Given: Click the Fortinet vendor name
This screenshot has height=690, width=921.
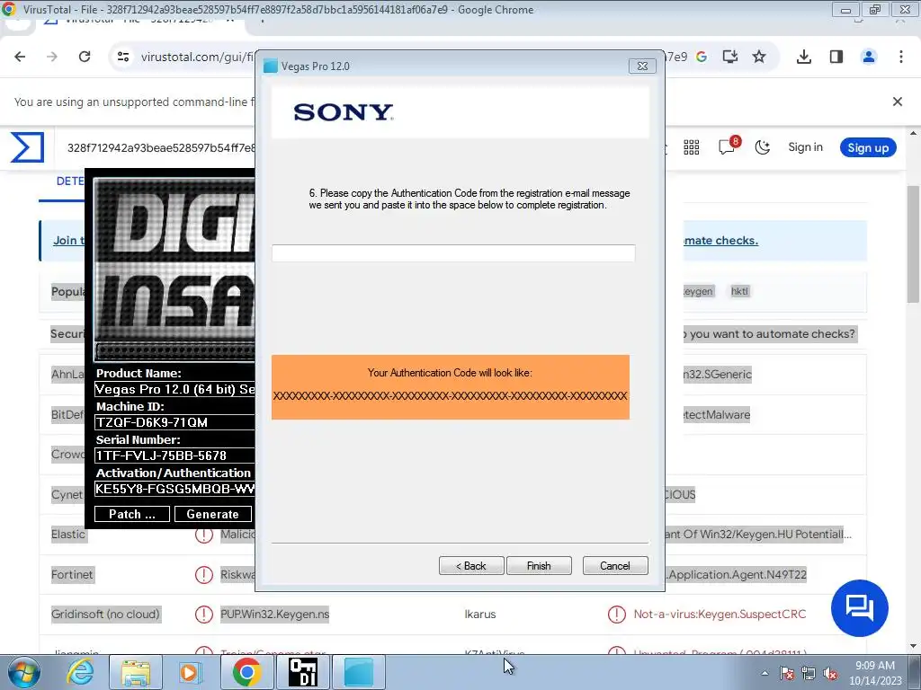Looking at the screenshot, I should tap(72, 574).
